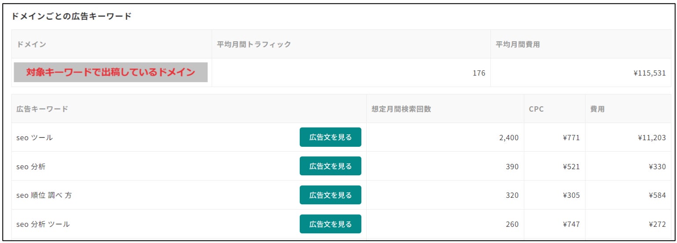
Task: Click the ドメイン column header
Action: tap(31, 44)
